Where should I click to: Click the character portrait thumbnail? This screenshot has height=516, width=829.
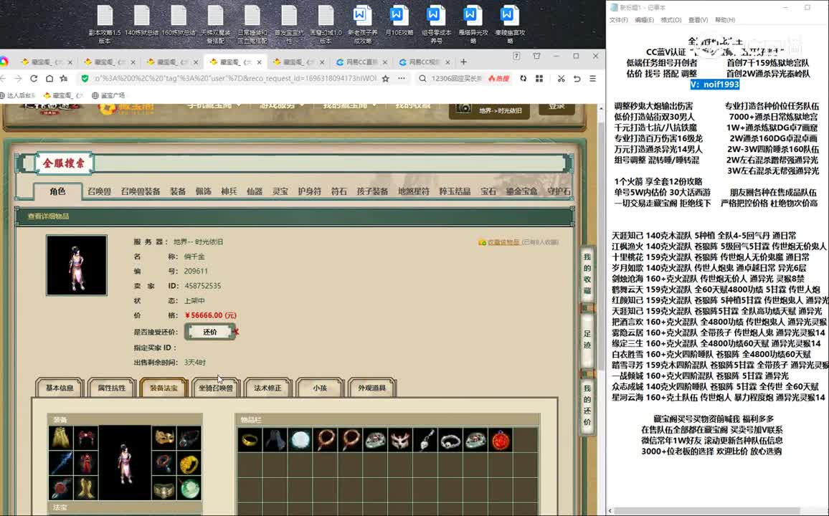pos(77,265)
